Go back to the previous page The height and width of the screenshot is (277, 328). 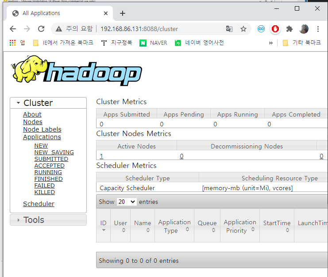pyautogui.click(x=13, y=29)
